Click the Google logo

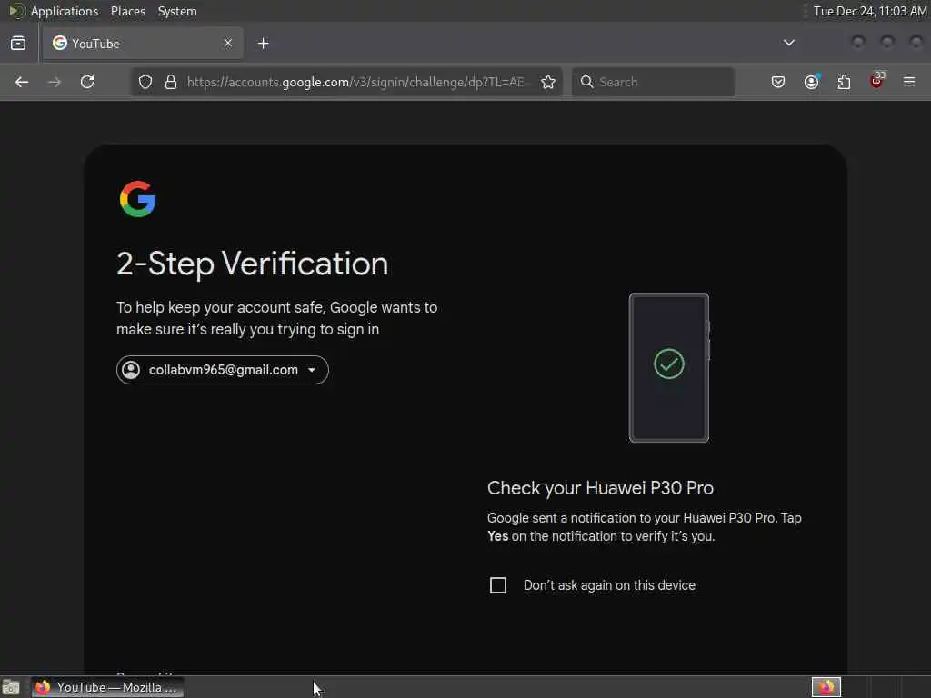pos(138,199)
